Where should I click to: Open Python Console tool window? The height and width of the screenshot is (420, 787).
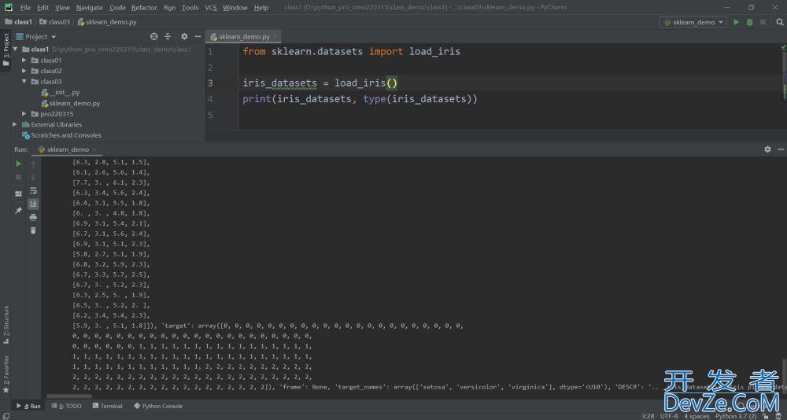(x=158, y=406)
